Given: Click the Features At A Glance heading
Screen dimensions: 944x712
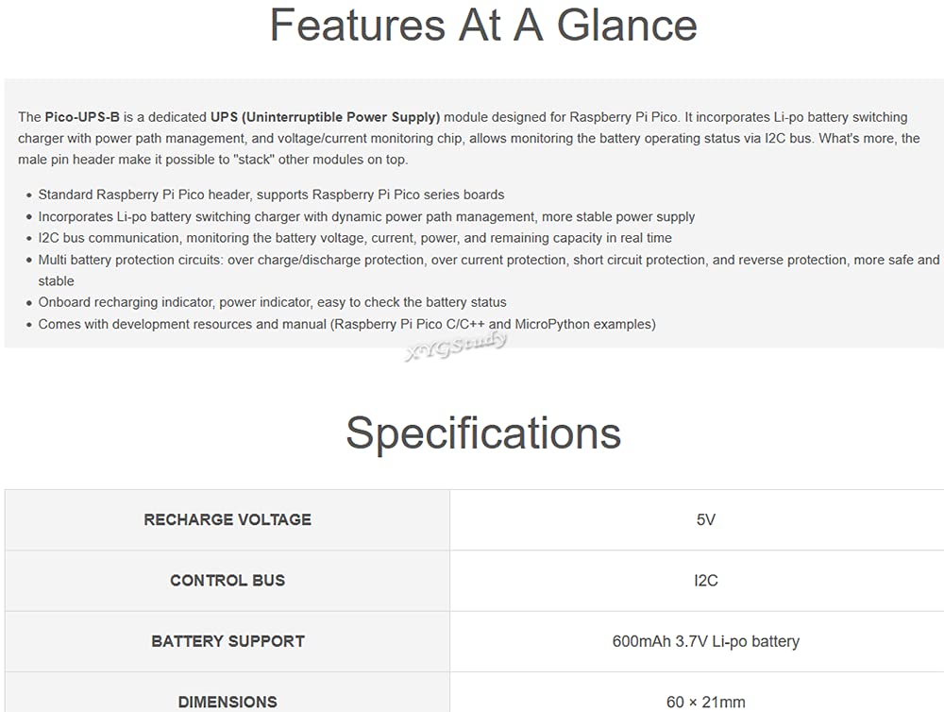Looking at the screenshot, I should [x=482, y=25].
